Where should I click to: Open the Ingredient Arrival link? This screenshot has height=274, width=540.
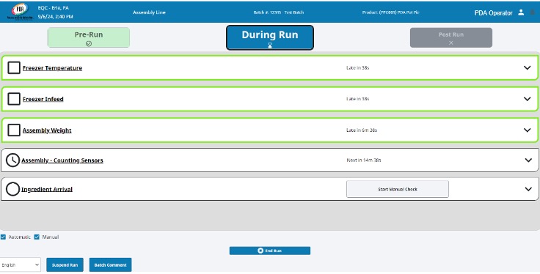tap(47, 189)
